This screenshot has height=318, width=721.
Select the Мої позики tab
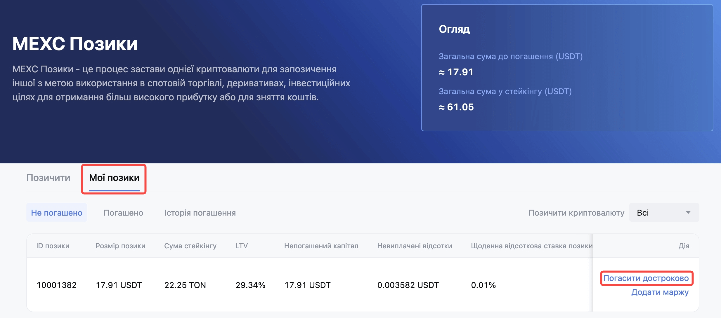[114, 178]
